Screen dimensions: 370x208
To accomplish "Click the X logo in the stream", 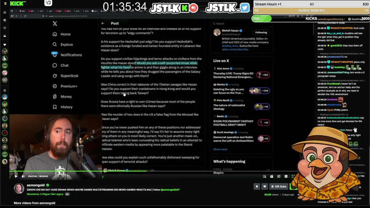I will pos(55,24).
